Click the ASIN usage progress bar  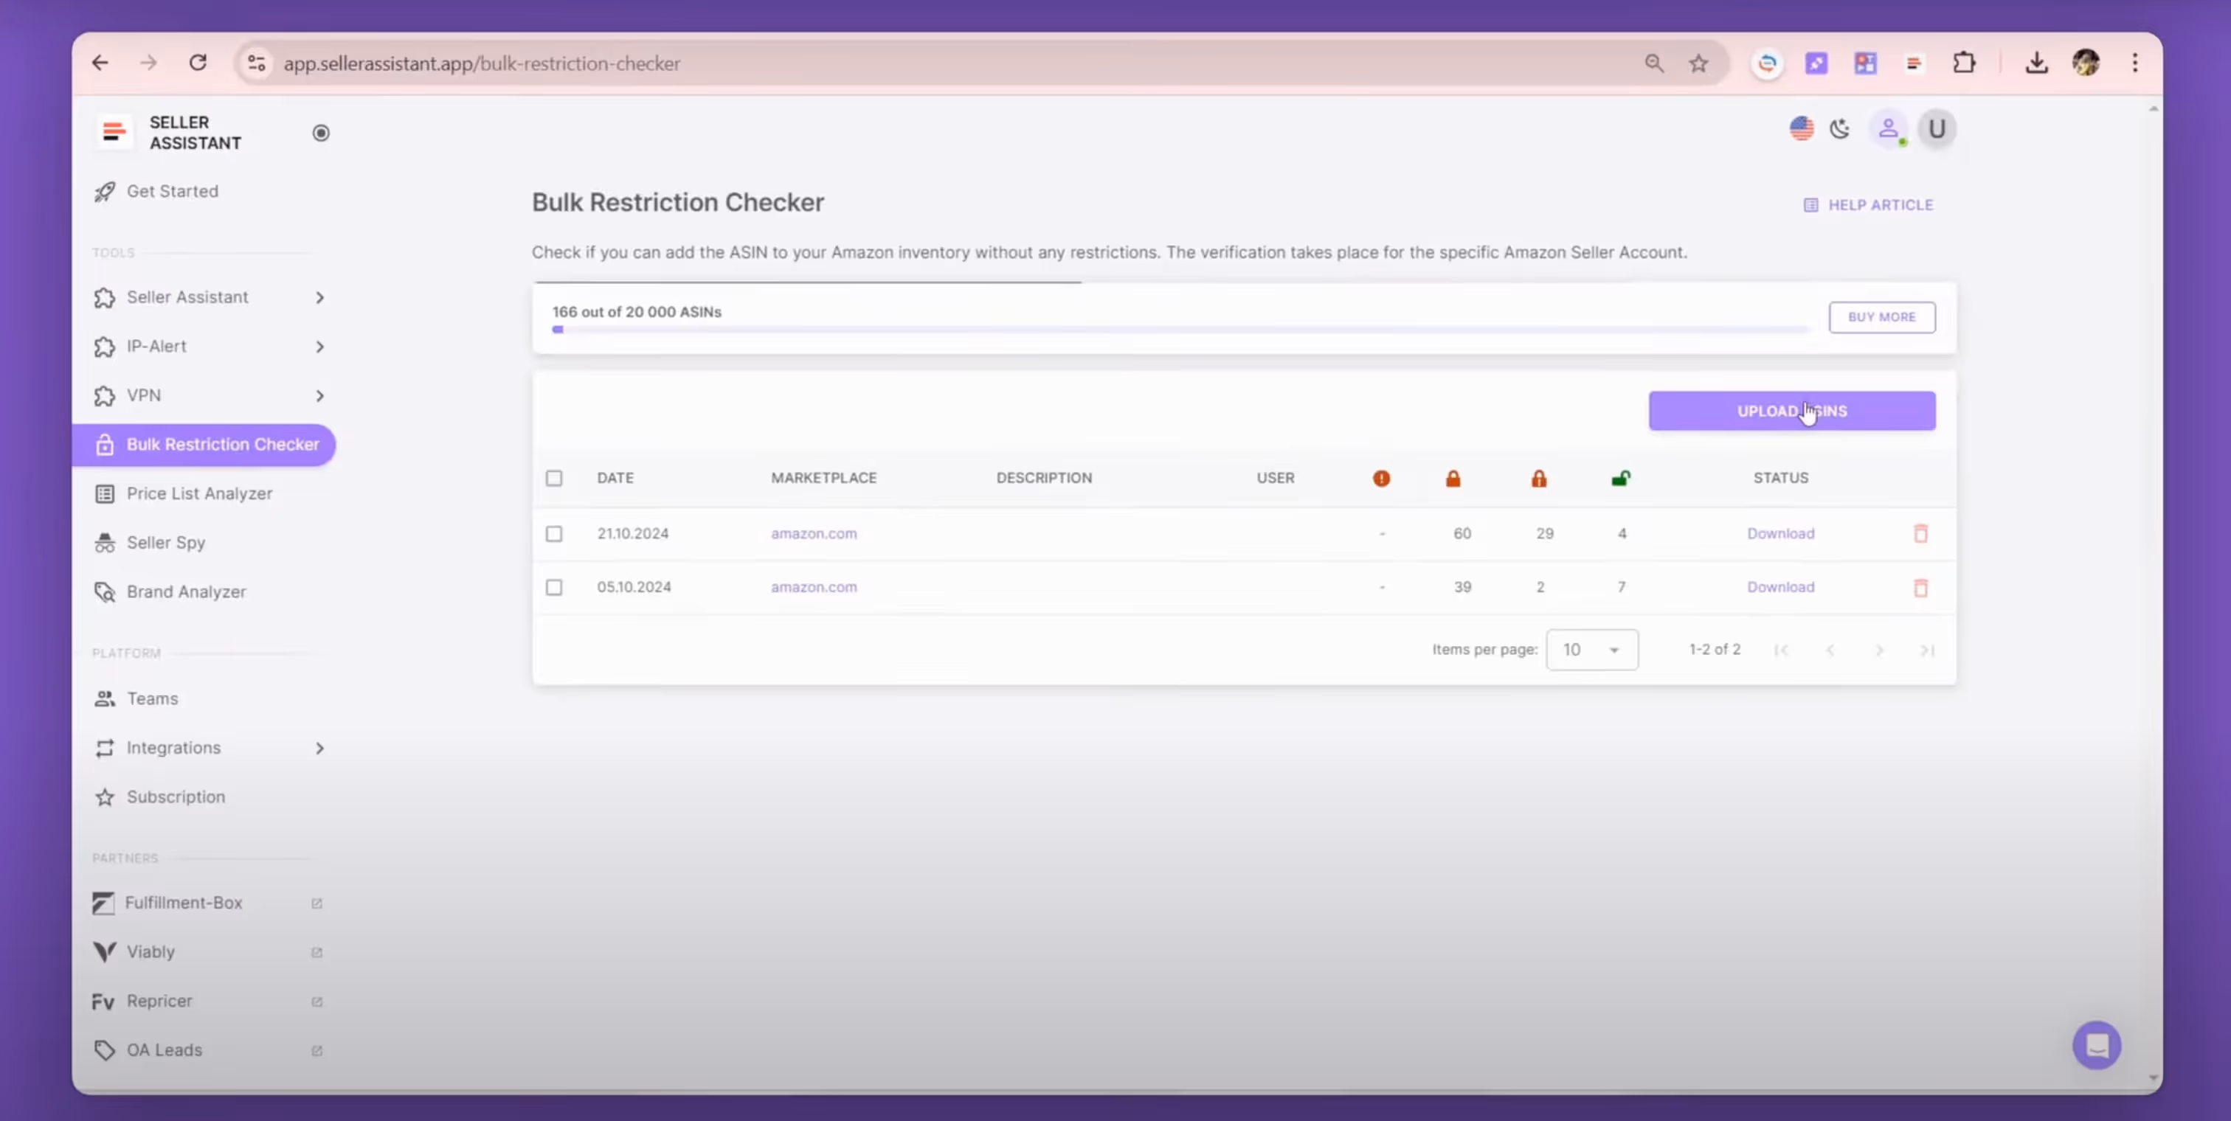1180,330
